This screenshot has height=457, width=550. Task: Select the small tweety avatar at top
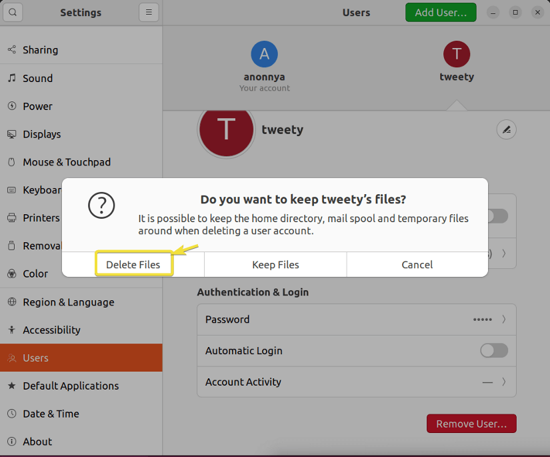[457, 54]
